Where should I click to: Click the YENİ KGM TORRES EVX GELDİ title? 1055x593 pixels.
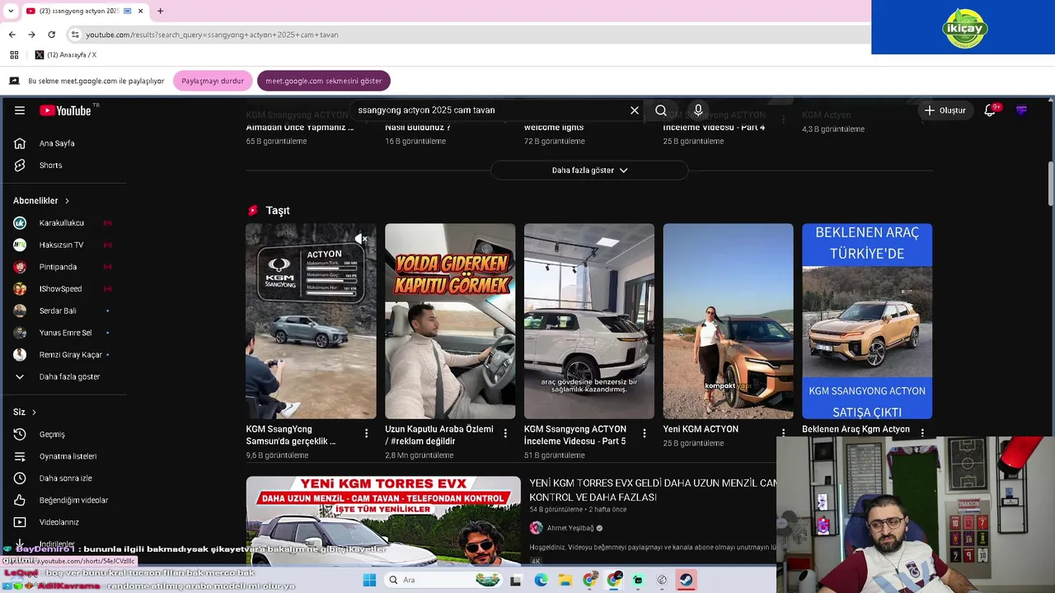653,490
